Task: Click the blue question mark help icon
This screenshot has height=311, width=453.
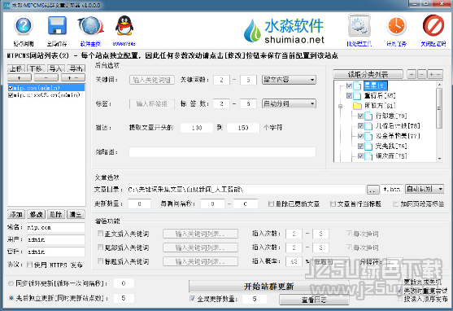Action: click(24, 27)
